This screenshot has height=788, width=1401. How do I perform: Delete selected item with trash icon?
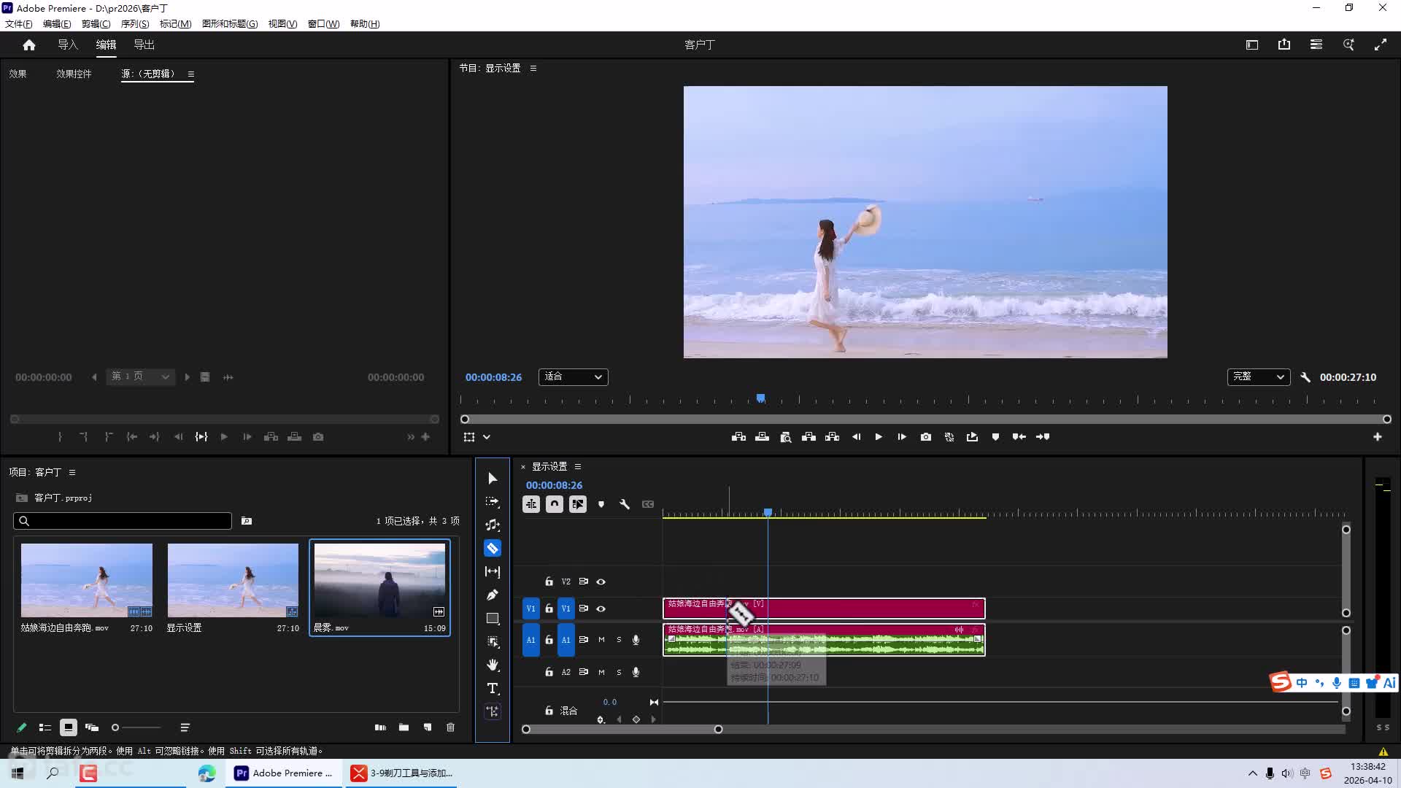[x=451, y=727]
